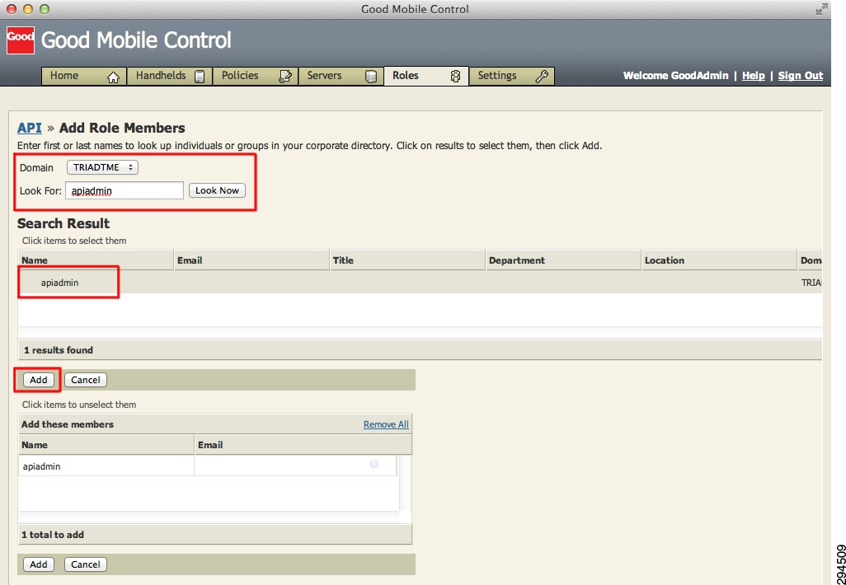Screen dimensions: 846x585
Task: Open the Servers tab
Action: 341,76
